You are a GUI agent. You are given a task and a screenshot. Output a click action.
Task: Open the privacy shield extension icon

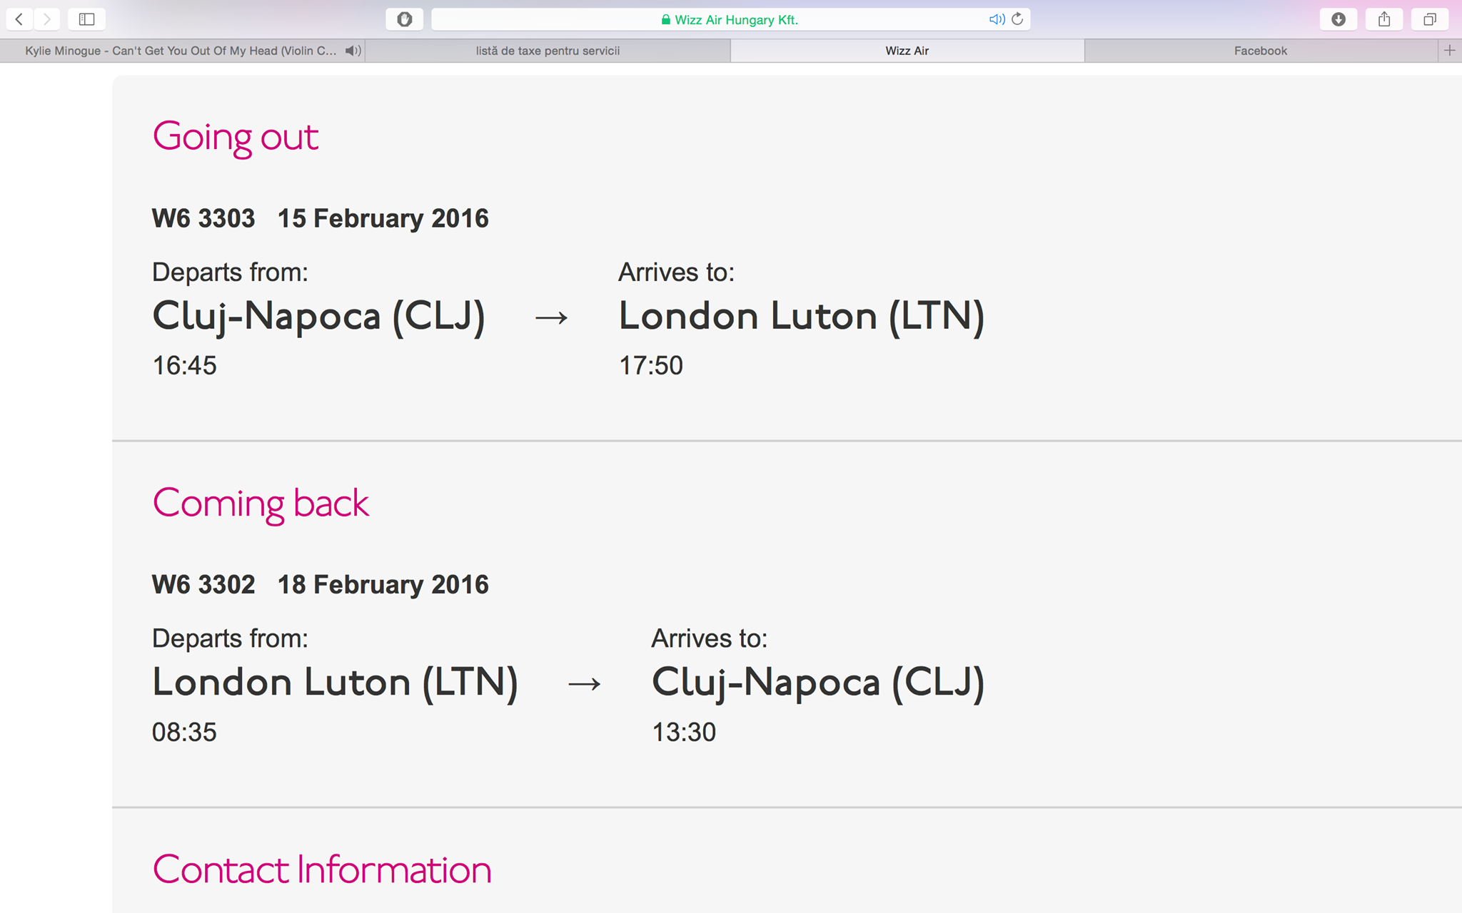click(x=405, y=19)
